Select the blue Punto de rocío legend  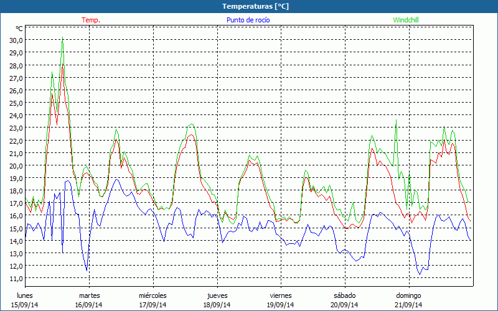coord(248,20)
